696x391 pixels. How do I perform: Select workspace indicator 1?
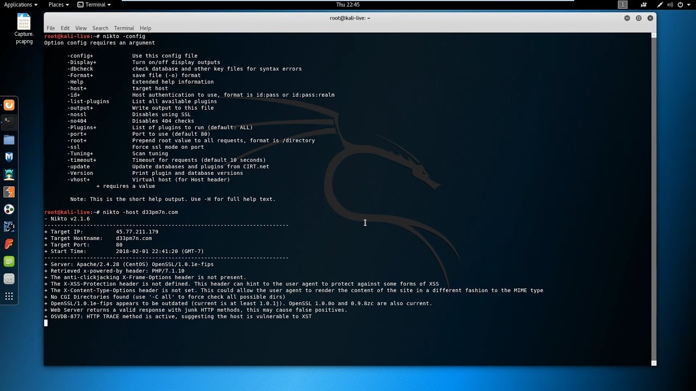(623, 4)
